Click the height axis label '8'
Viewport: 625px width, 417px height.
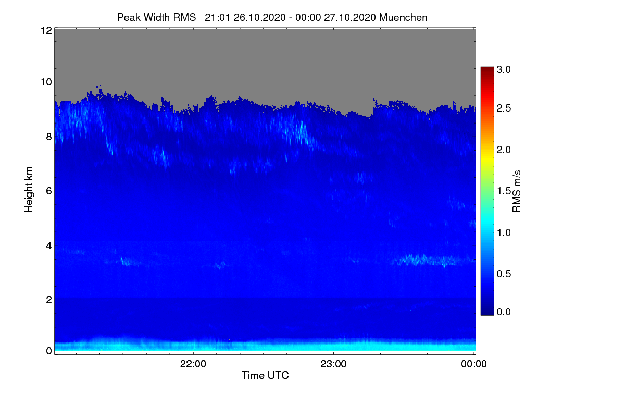(x=49, y=137)
